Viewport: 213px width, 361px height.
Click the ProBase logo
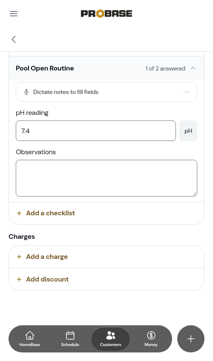click(106, 14)
